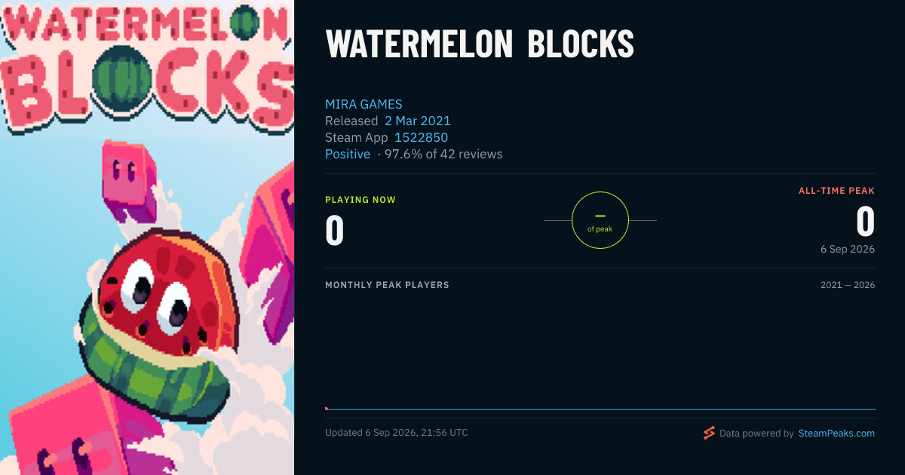The width and height of the screenshot is (905, 475).
Task: Click the Playing Now player count
Action: pyautogui.click(x=335, y=231)
